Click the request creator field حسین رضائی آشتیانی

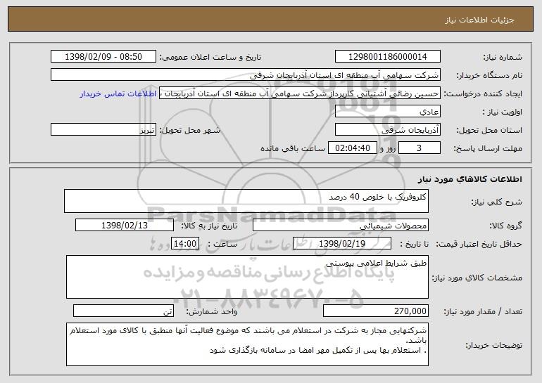coord(300,93)
